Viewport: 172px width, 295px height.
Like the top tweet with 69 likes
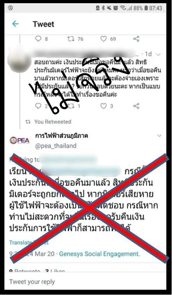103,39
